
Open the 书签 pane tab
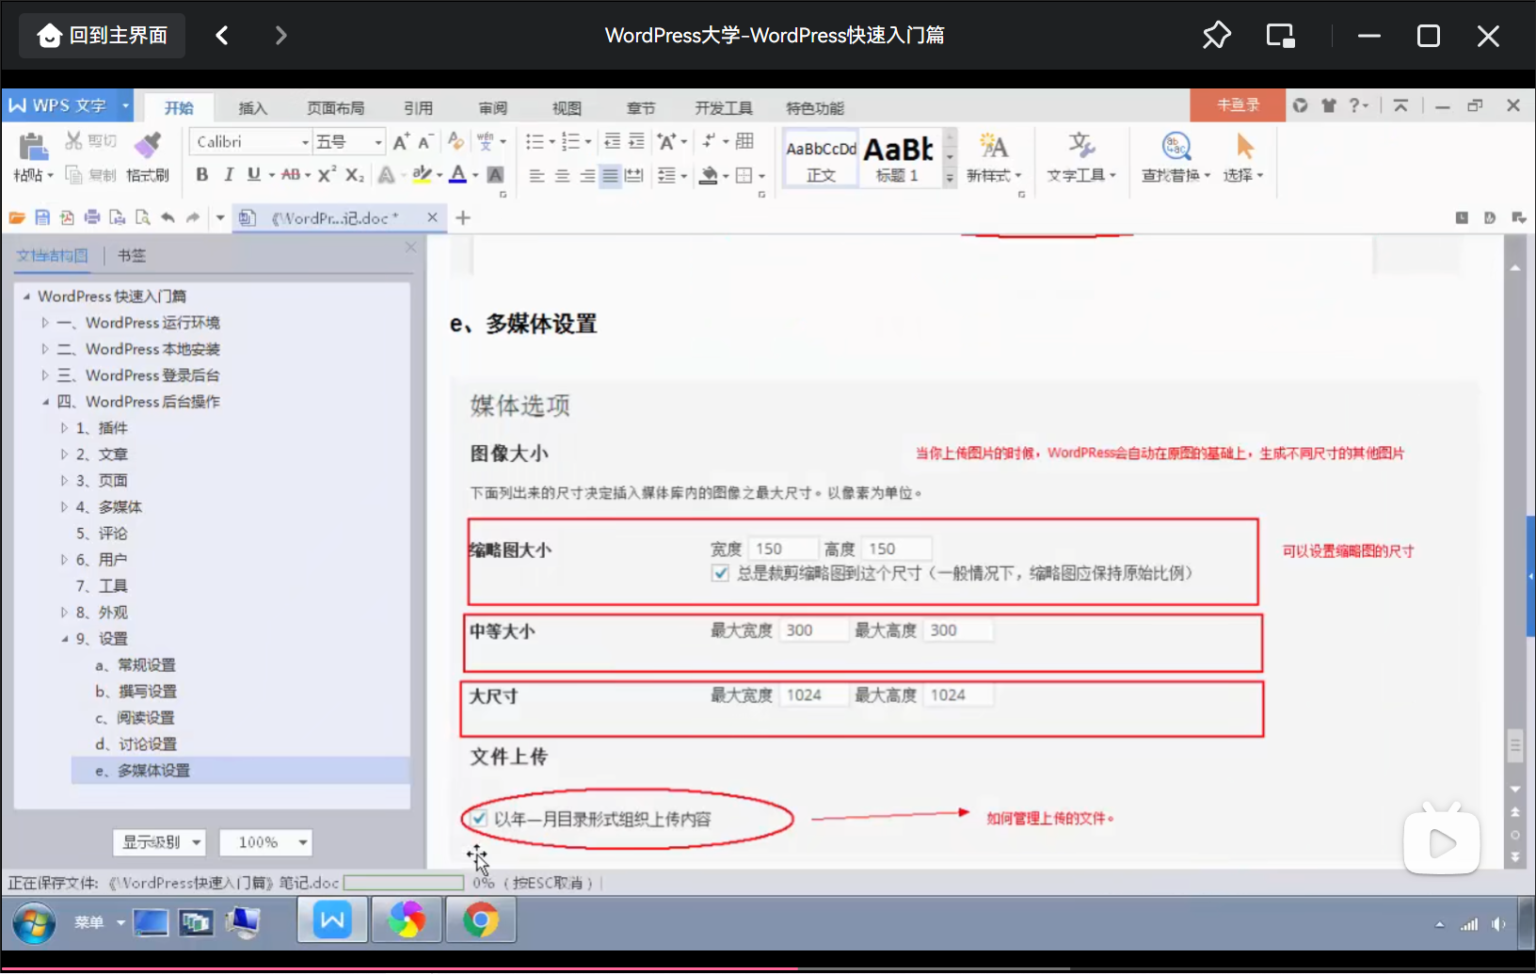132,255
